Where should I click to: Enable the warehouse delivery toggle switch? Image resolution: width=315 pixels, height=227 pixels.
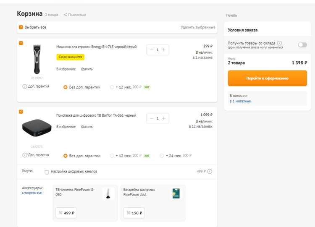pyautogui.click(x=302, y=45)
